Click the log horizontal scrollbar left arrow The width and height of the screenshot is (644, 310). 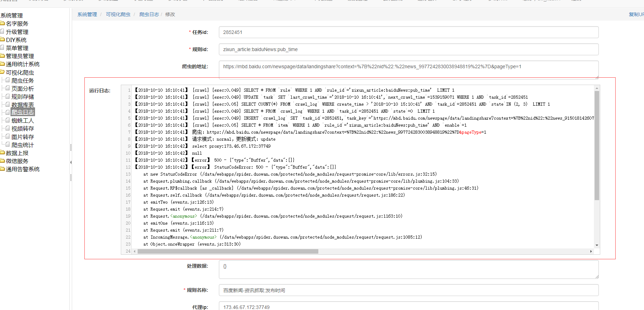134,251
